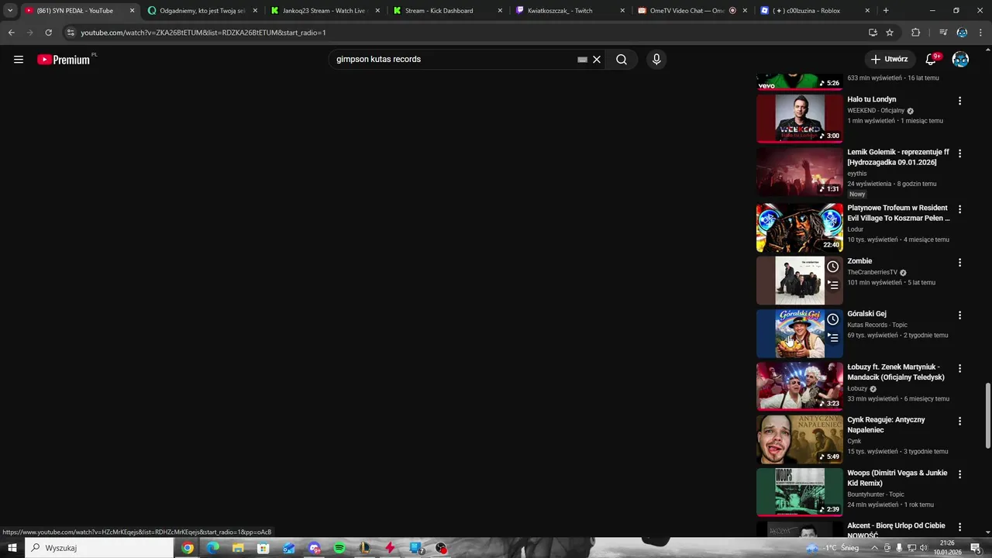Open the YouTube account avatar menu
The image size is (992, 558).
pos(960,60)
